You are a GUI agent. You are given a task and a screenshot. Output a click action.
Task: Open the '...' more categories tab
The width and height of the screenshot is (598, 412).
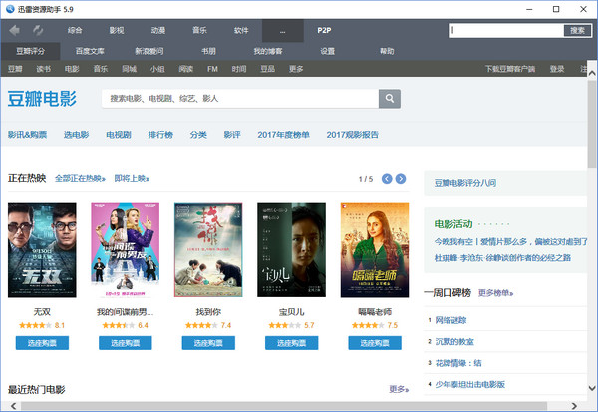[x=283, y=31]
